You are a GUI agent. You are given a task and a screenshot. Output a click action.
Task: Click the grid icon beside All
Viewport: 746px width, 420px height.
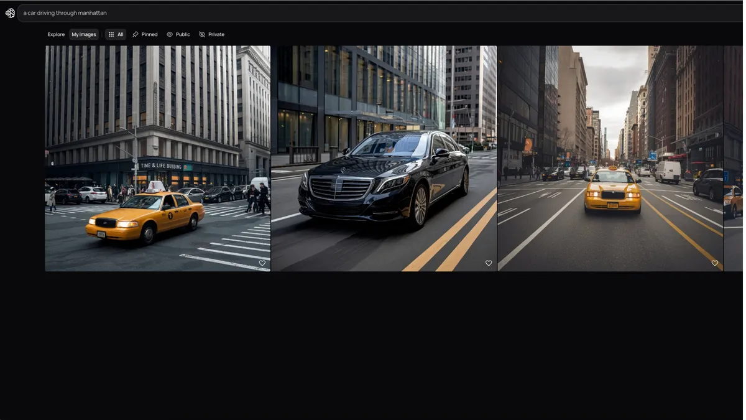point(111,34)
